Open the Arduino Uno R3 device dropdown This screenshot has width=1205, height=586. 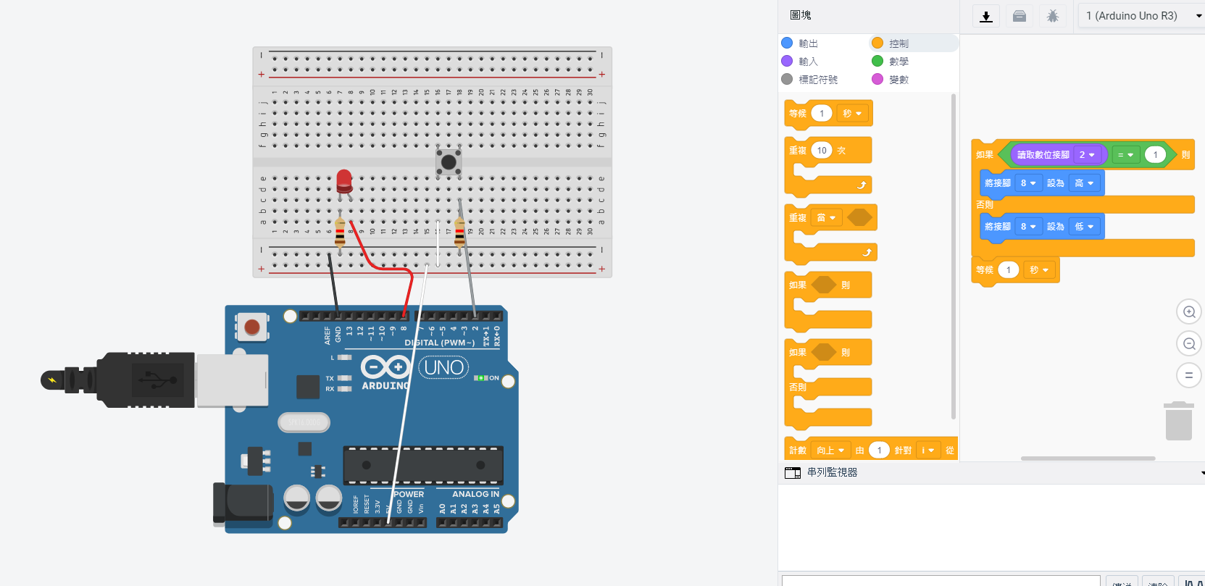click(x=1141, y=16)
